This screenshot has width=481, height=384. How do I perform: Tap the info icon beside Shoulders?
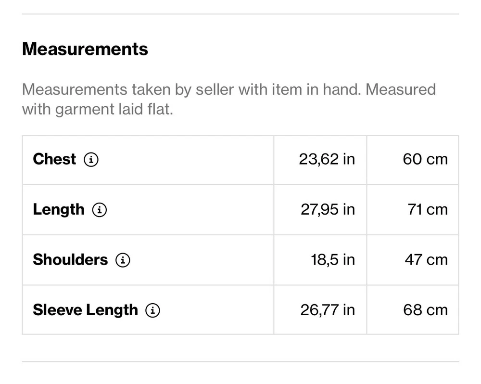123,260
